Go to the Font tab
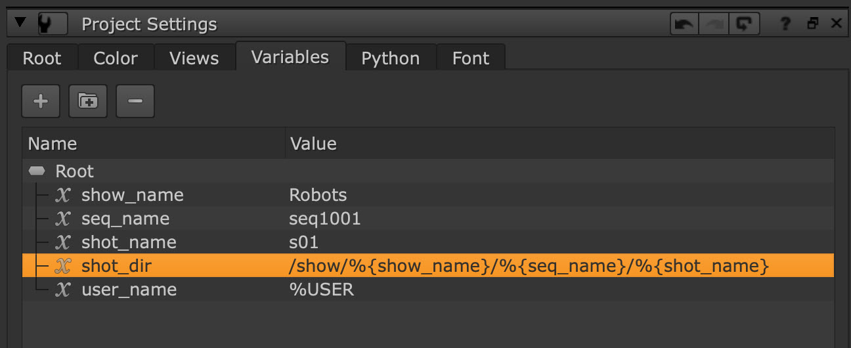Screen dimensions: 851x348 pyautogui.click(x=471, y=58)
